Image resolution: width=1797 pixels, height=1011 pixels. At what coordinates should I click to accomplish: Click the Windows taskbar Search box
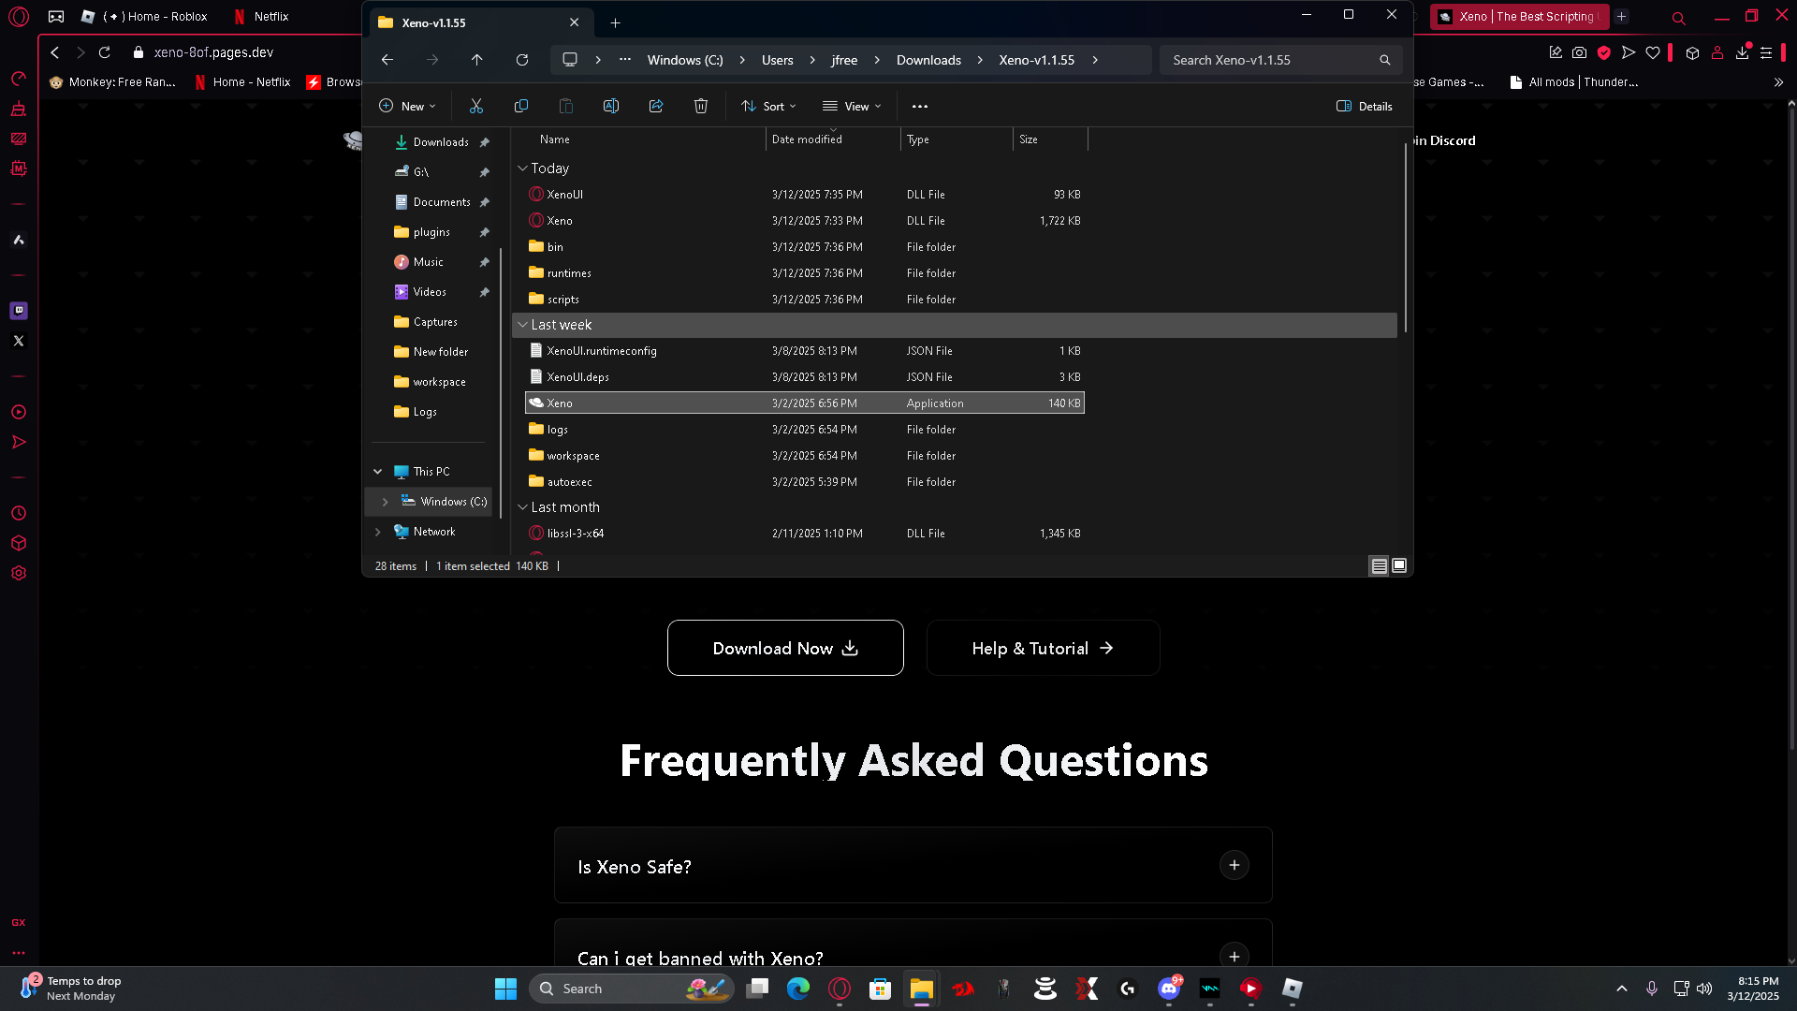631,989
